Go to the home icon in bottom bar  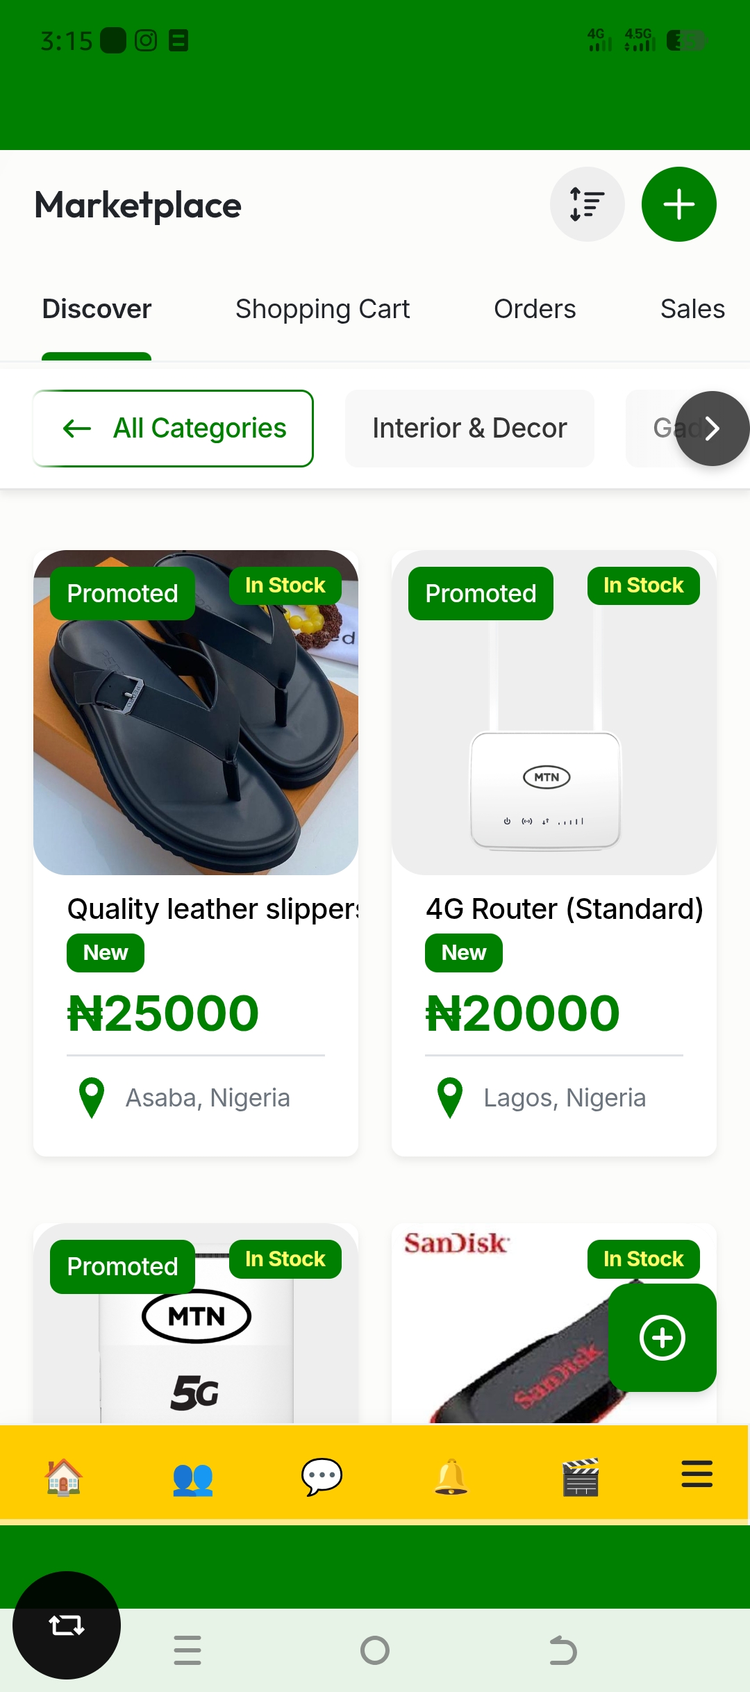[x=63, y=1476]
